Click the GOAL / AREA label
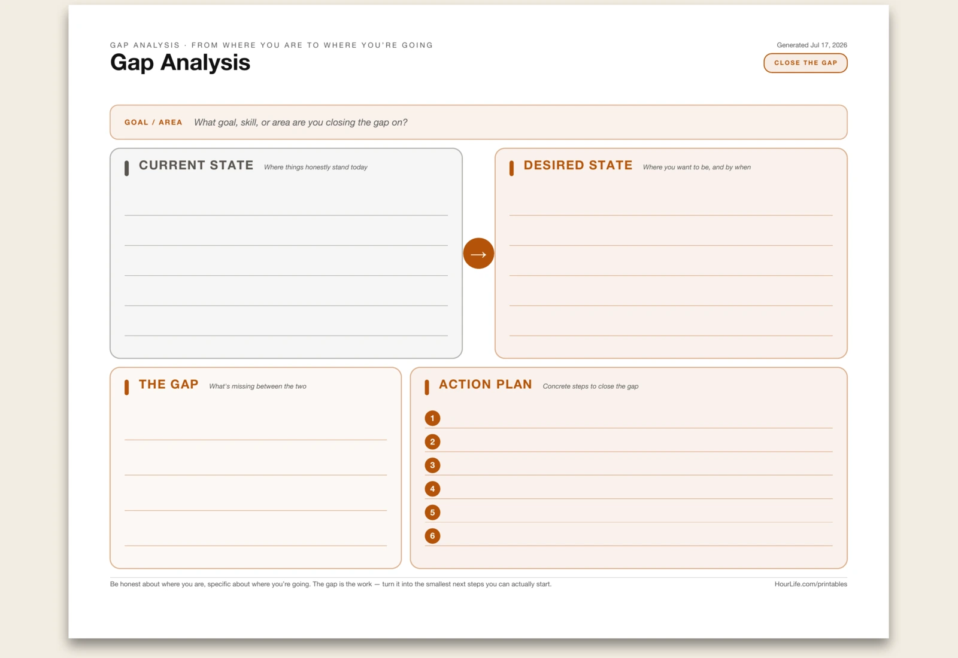This screenshot has width=958, height=658. tap(153, 123)
